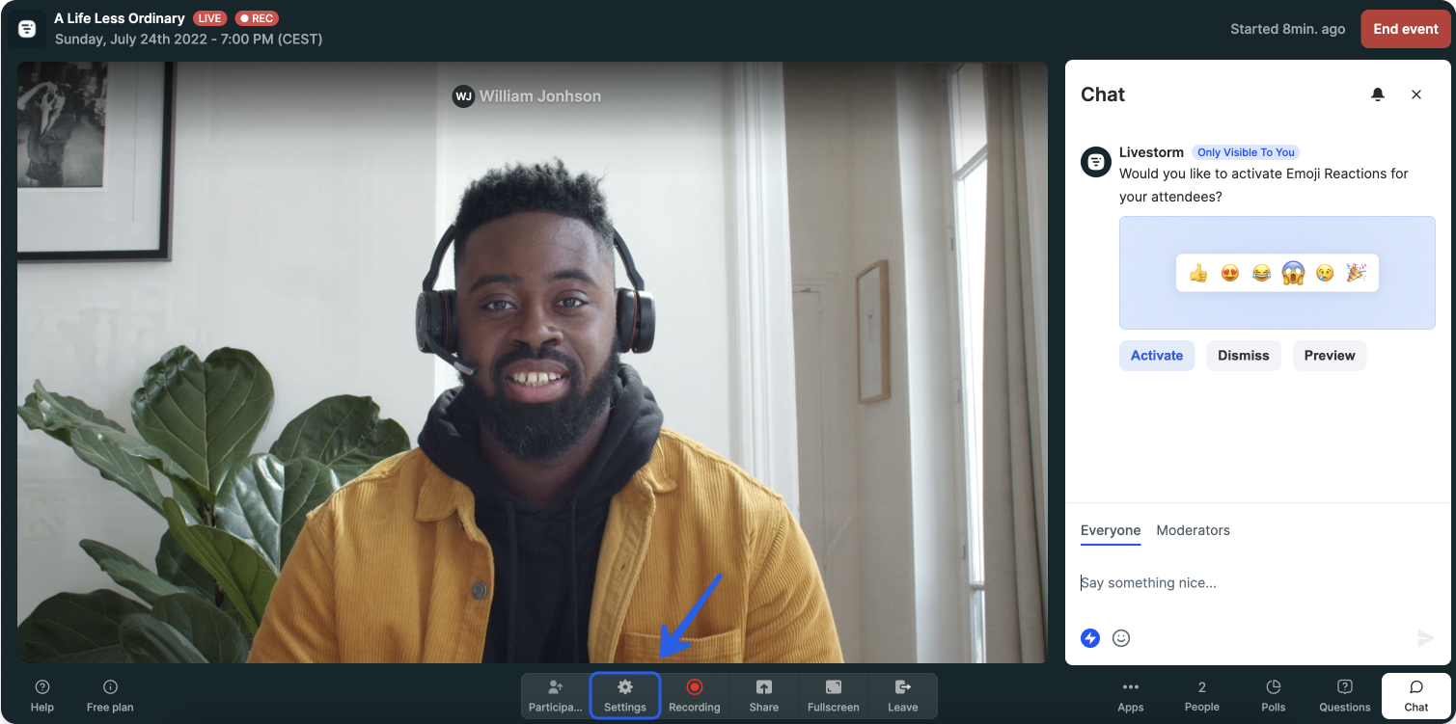Show the People list
Image resolution: width=1456 pixels, height=724 pixels.
pos(1201,696)
